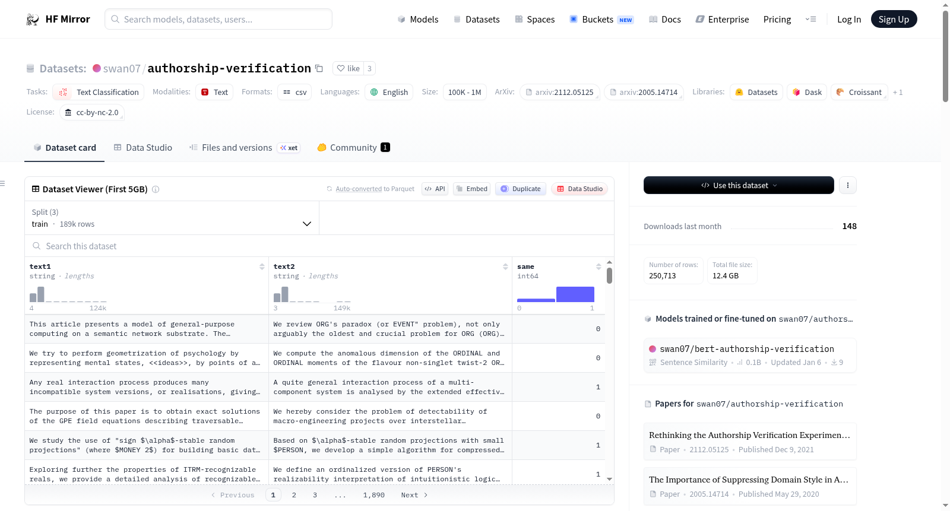Focus the main search models field
950x511 pixels.
point(218,19)
